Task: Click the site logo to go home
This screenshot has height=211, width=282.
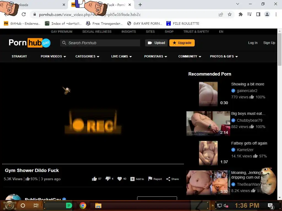Action: [x=30, y=43]
